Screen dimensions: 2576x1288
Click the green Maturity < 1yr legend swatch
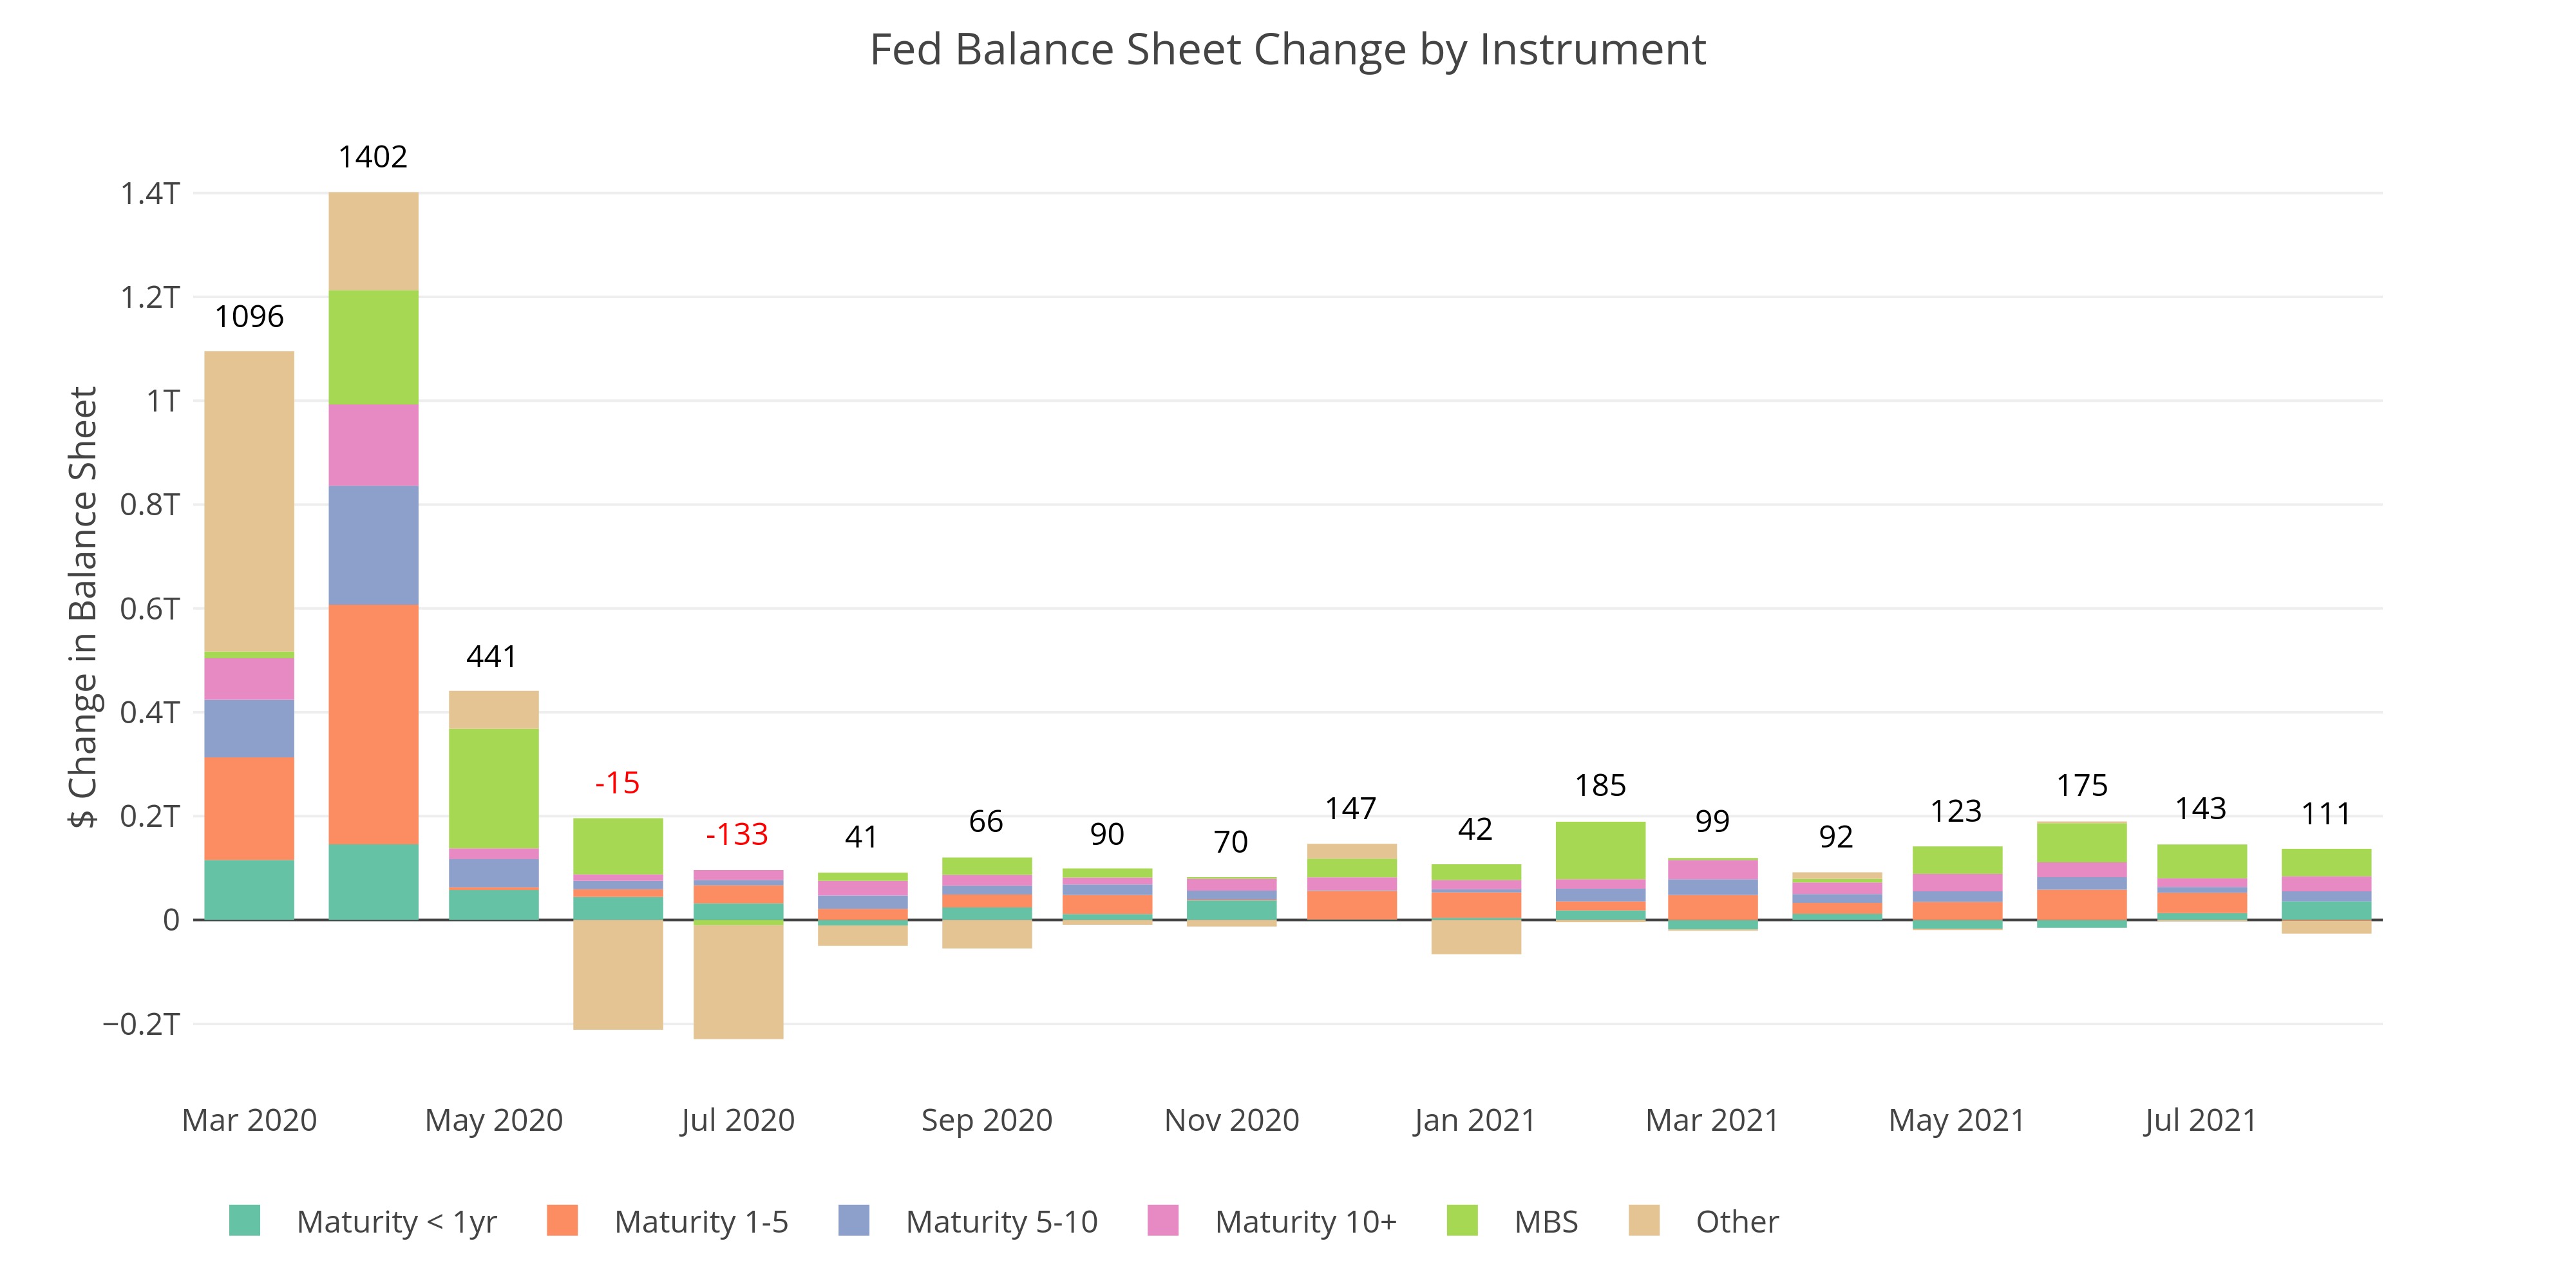click(x=245, y=1221)
